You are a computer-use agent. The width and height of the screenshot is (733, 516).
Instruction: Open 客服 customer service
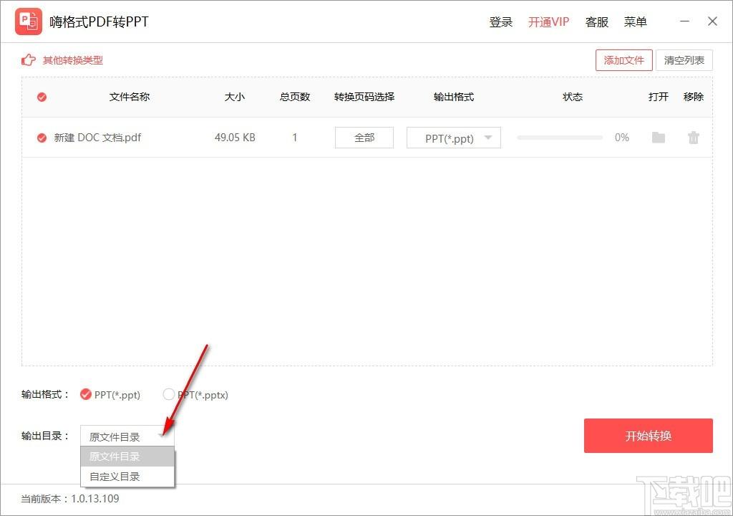(597, 22)
